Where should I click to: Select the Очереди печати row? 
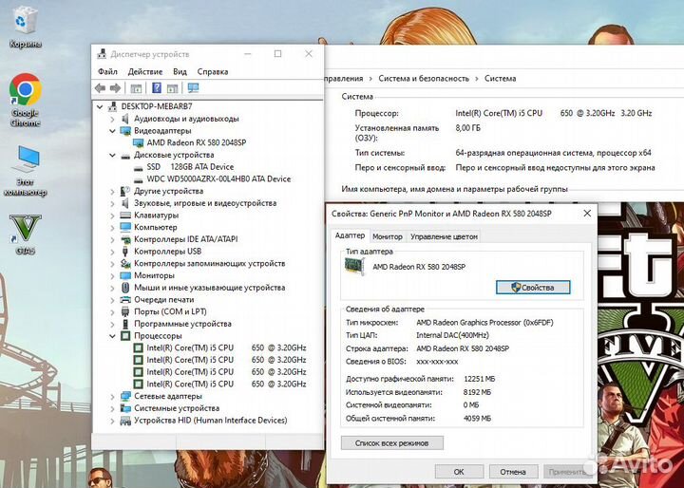click(x=164, y=300)
